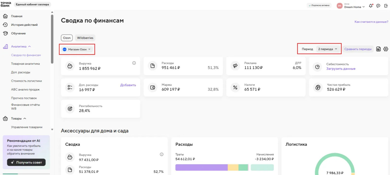Click the 526 629 ₽ net profit value
This screenshot has height=175, width=390.
point(336,89)
